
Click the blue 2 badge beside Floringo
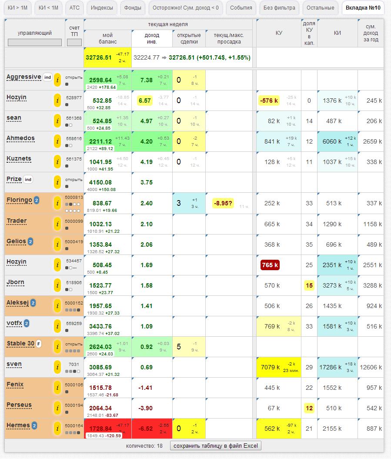click(37, 200)
